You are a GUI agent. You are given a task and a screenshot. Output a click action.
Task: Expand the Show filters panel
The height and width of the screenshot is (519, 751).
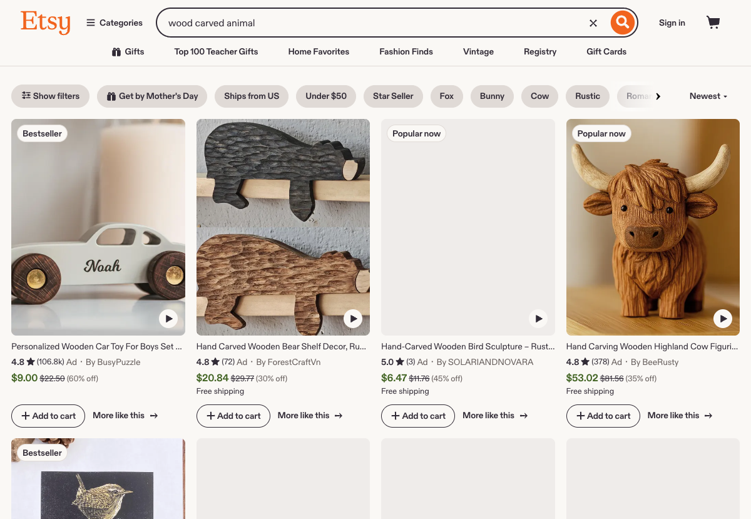point(51,96)
